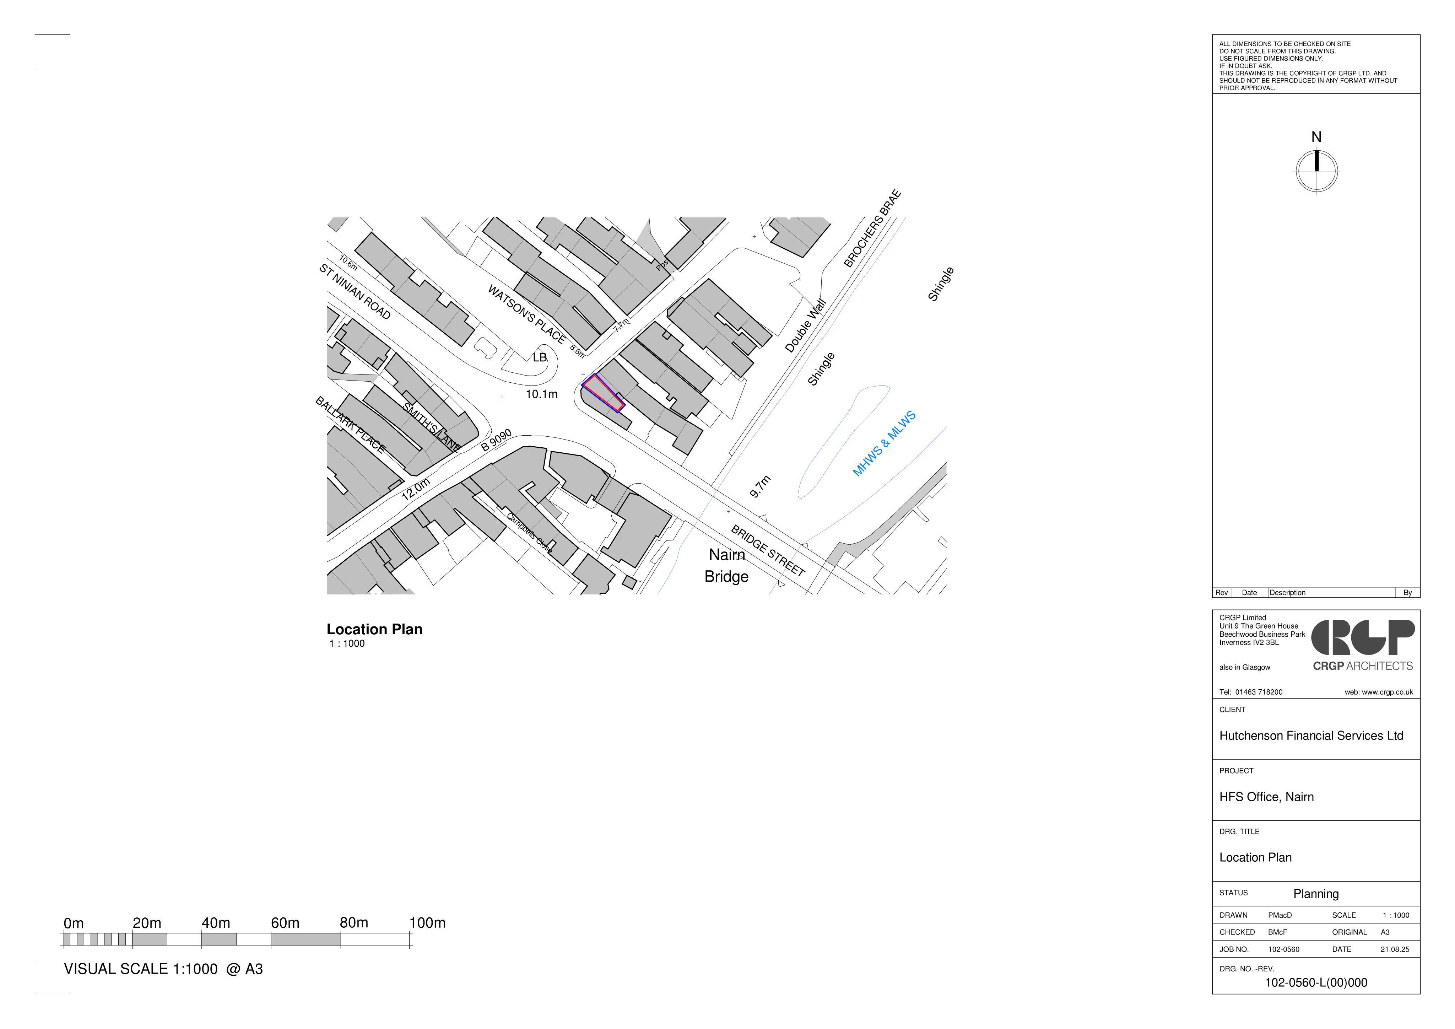The image size is (1455, 1029).
Task: Click the 'HFS Office, Nairn' project name
Action: click(1266, 797)
